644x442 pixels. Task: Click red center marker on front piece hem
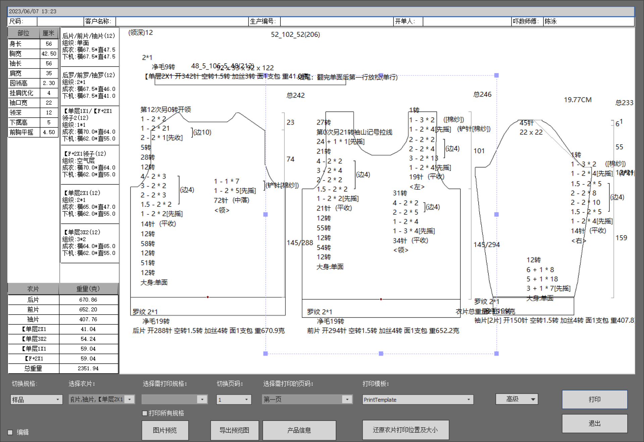pyautogui.click(x=381, y=299)
